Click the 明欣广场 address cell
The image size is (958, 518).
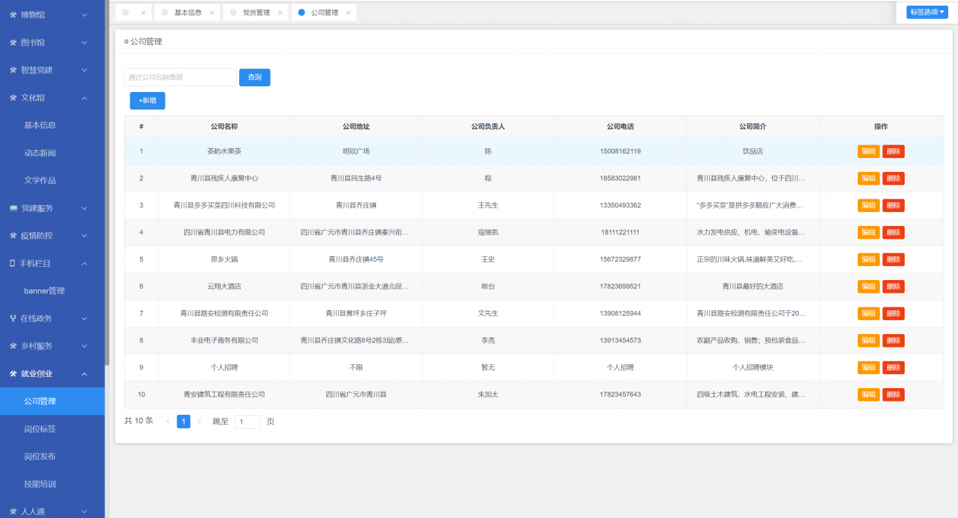click(x=356, y=152)
